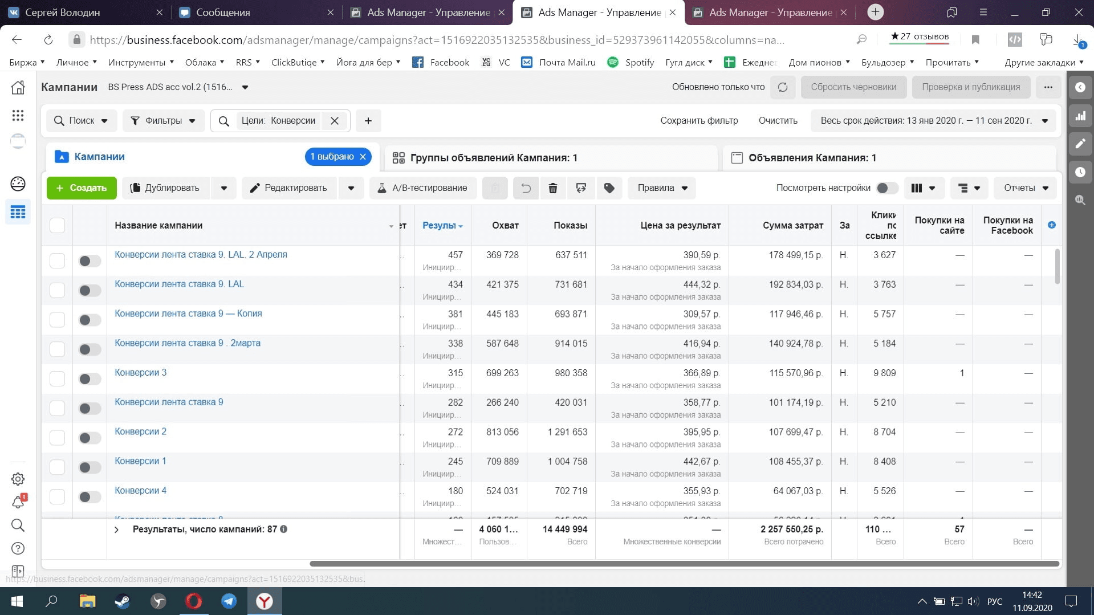Open Telegram from the taskbar

pyautogui.click(x=229, y=601)
